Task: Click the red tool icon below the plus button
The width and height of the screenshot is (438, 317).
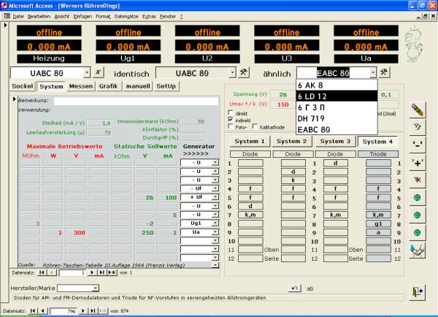Action: pyautogui.click(x=418, y=180)
